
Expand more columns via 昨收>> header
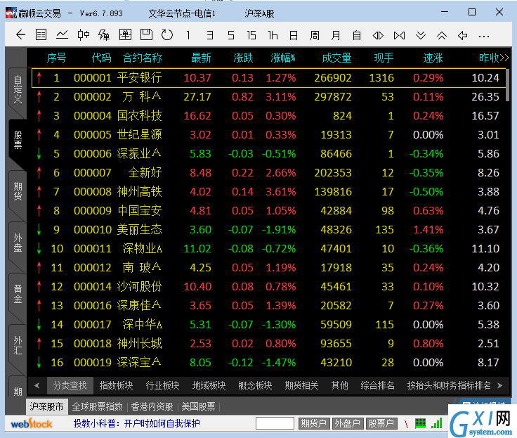(494, 58)
